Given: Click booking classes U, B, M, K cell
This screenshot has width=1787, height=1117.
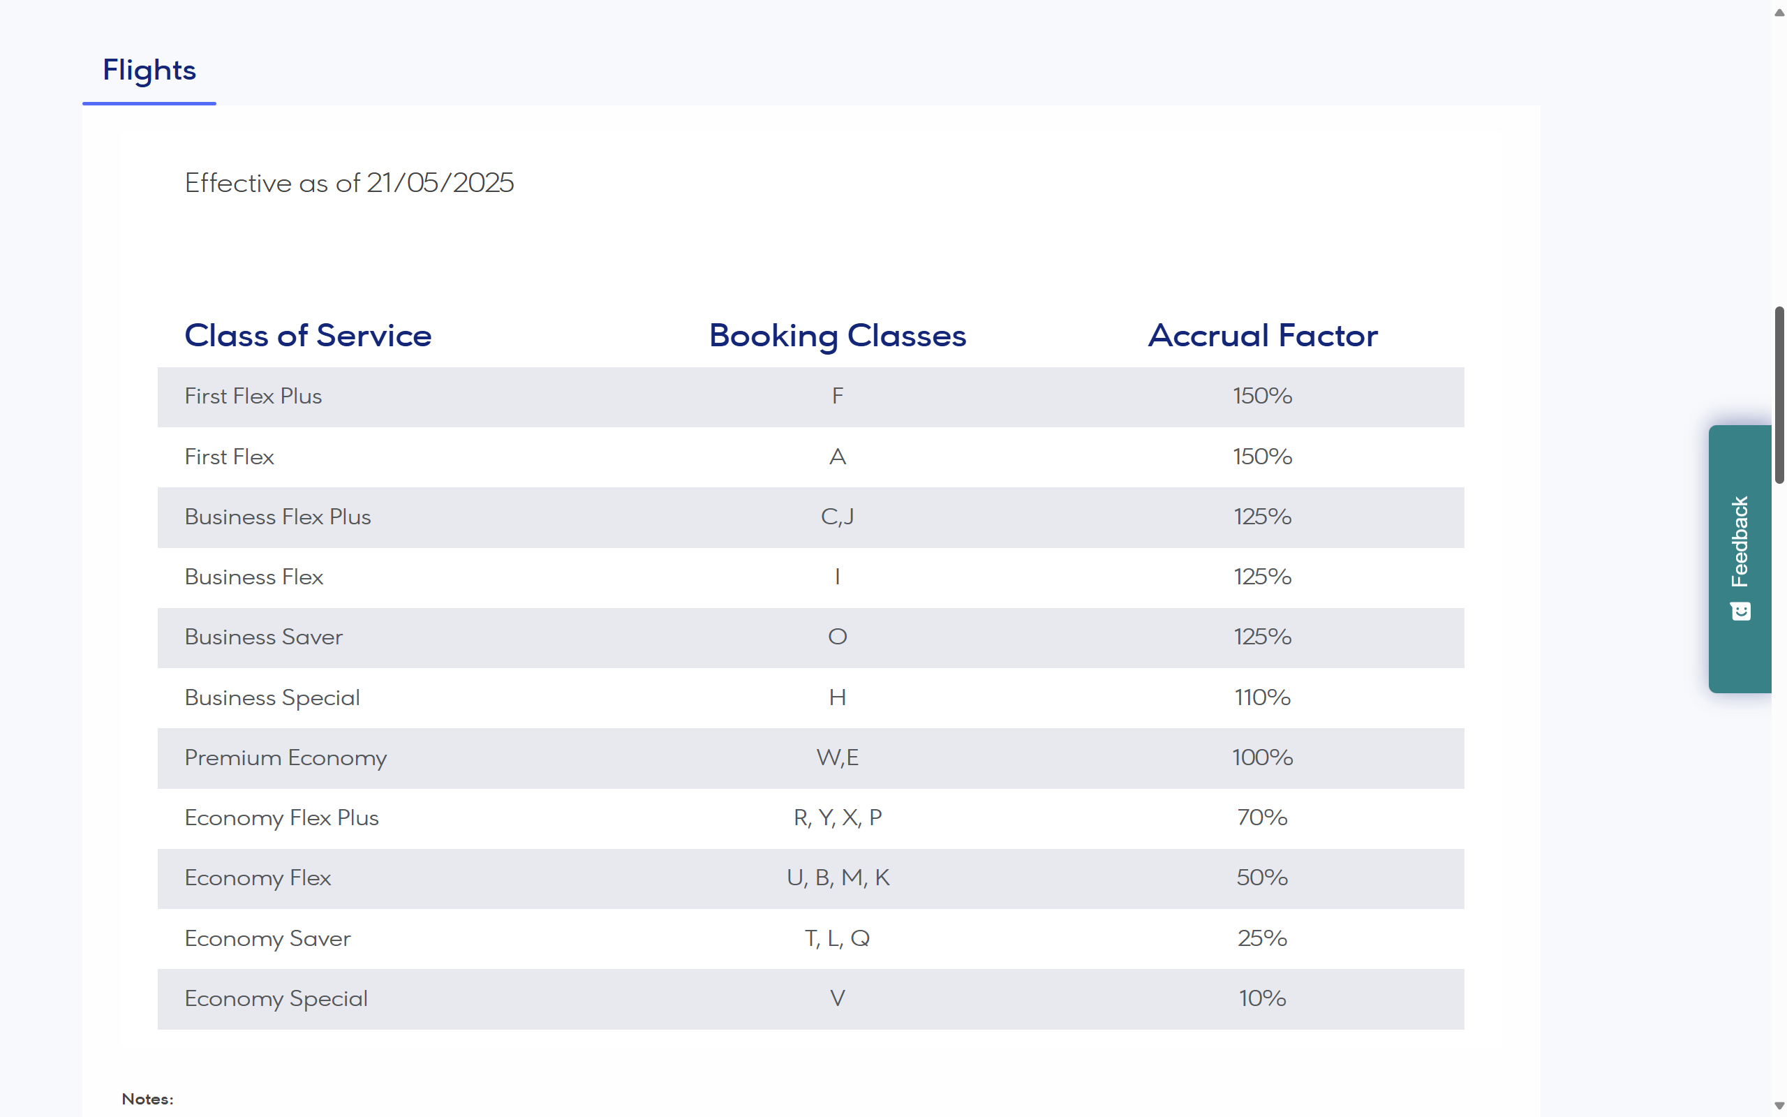Looking at the screenshot, I should tap(838, 878).
